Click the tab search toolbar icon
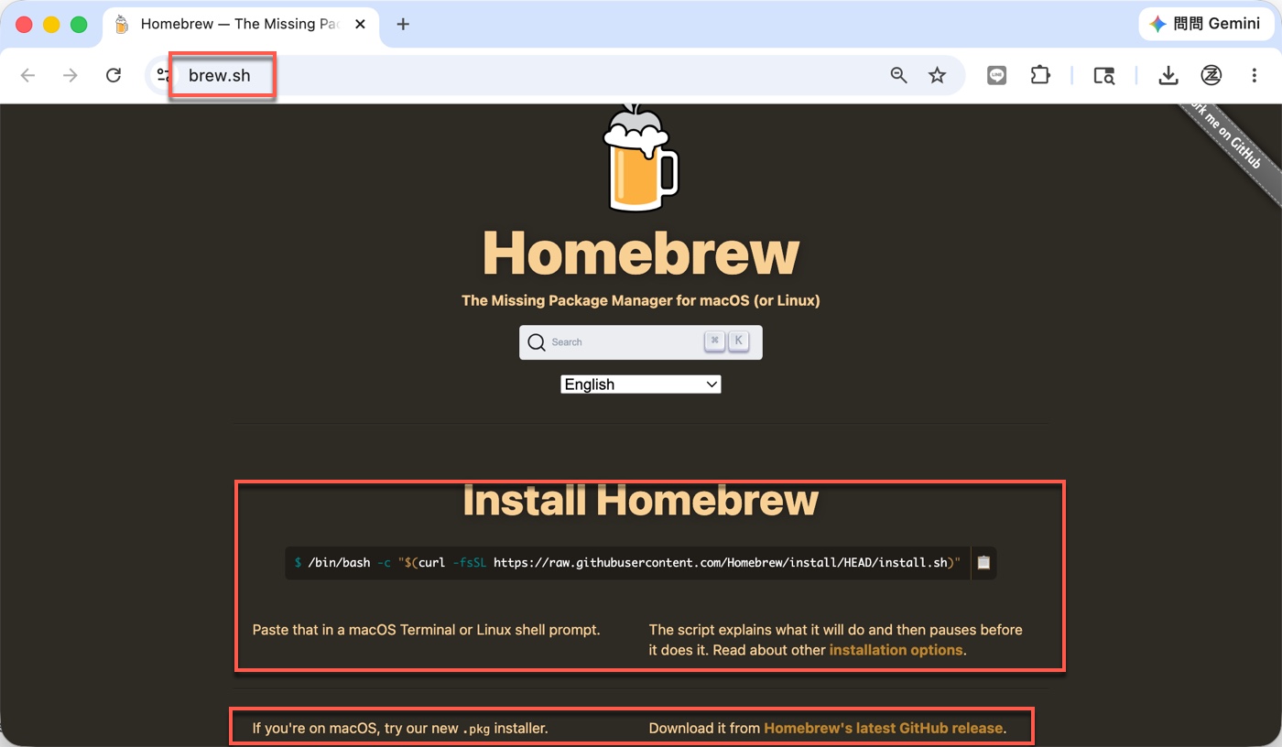 [x=1104, y=75]
